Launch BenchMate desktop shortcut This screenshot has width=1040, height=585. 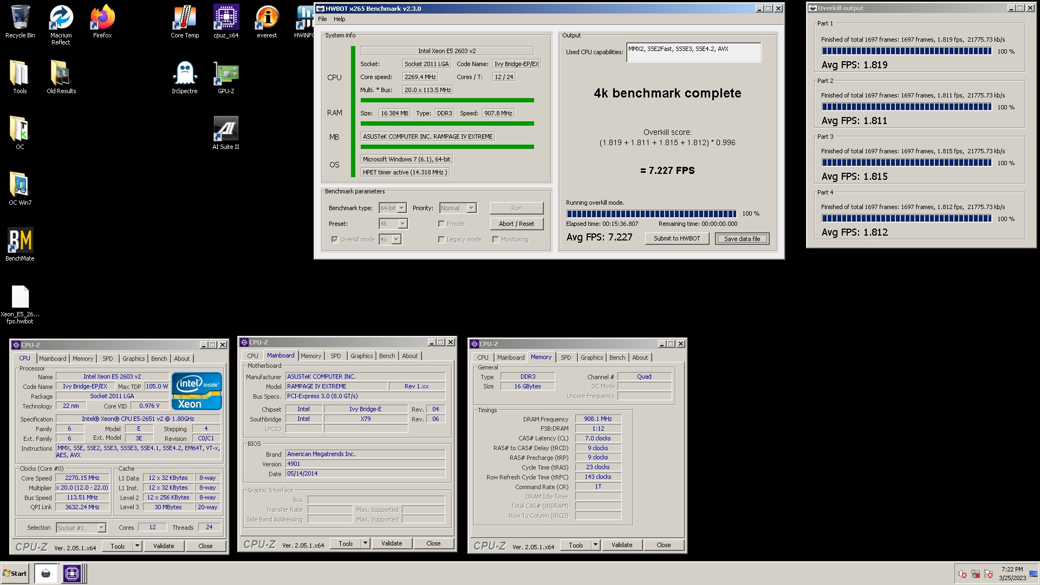click(x=20, y=244)
